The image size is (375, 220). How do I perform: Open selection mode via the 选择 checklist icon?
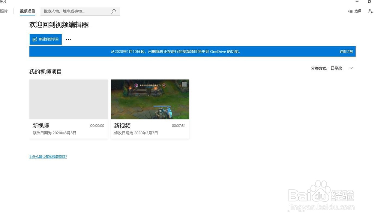tap(350, 11)
